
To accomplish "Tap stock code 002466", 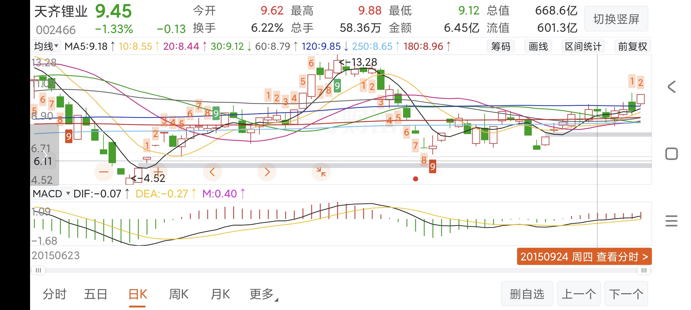I will [56, 30].
